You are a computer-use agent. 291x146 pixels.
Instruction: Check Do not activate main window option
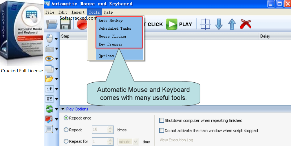point(162,130)
